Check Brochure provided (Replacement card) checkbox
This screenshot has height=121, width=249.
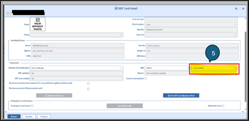tap(89, 89)
